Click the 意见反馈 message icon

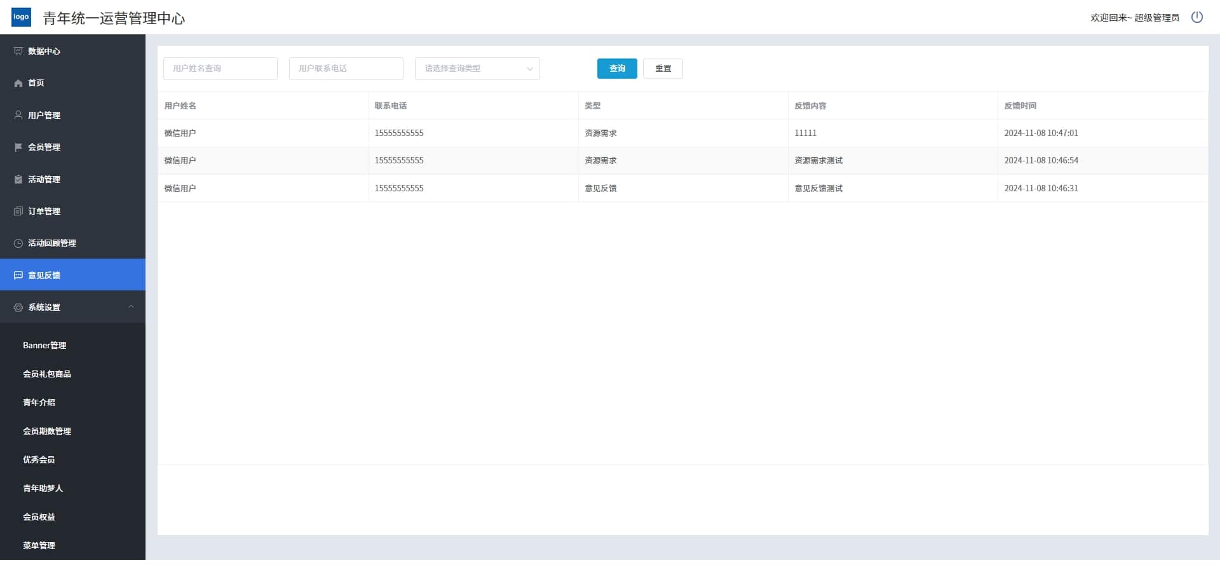18,275
